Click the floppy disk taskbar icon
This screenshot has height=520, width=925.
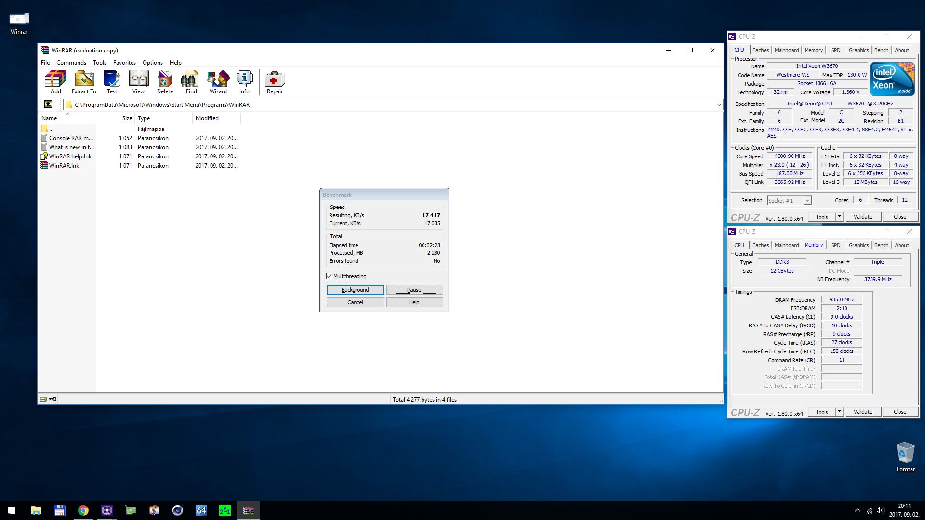click(59, 510)
